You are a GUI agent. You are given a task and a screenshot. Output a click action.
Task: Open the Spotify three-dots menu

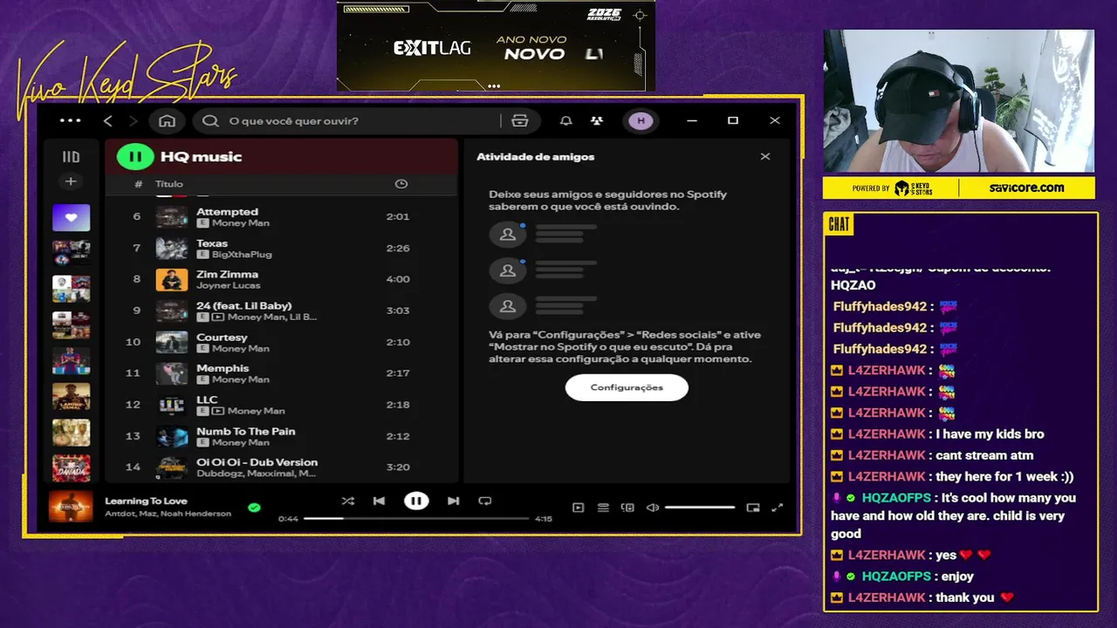(x=70, y=120)
